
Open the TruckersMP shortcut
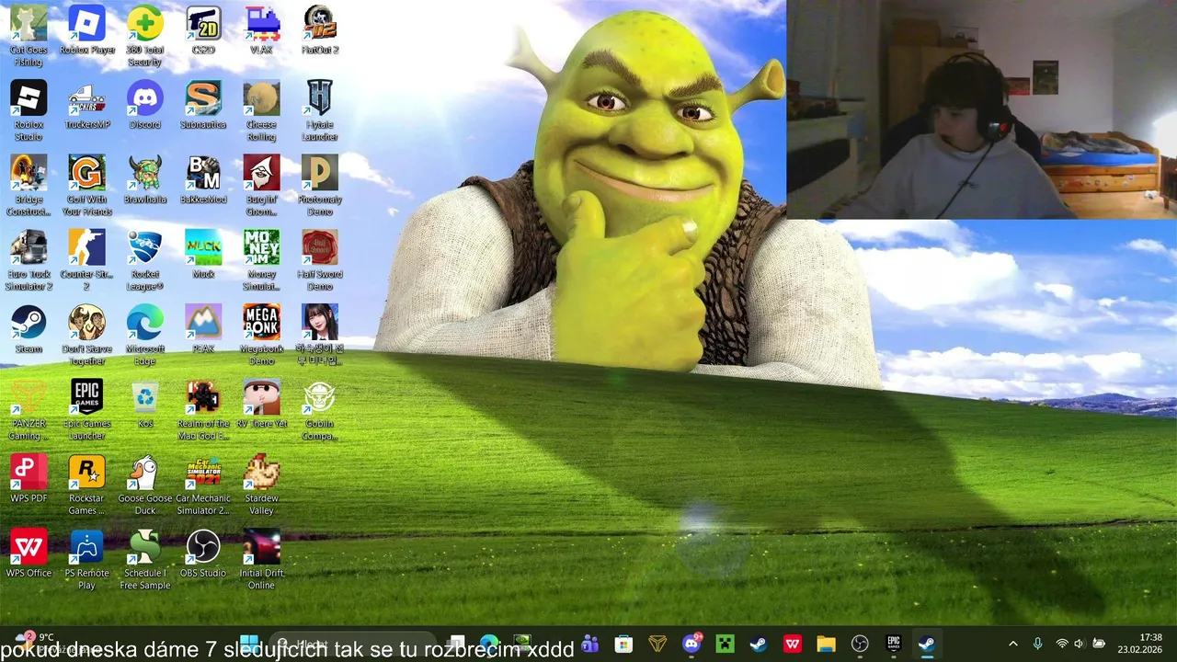coord(86,105)
